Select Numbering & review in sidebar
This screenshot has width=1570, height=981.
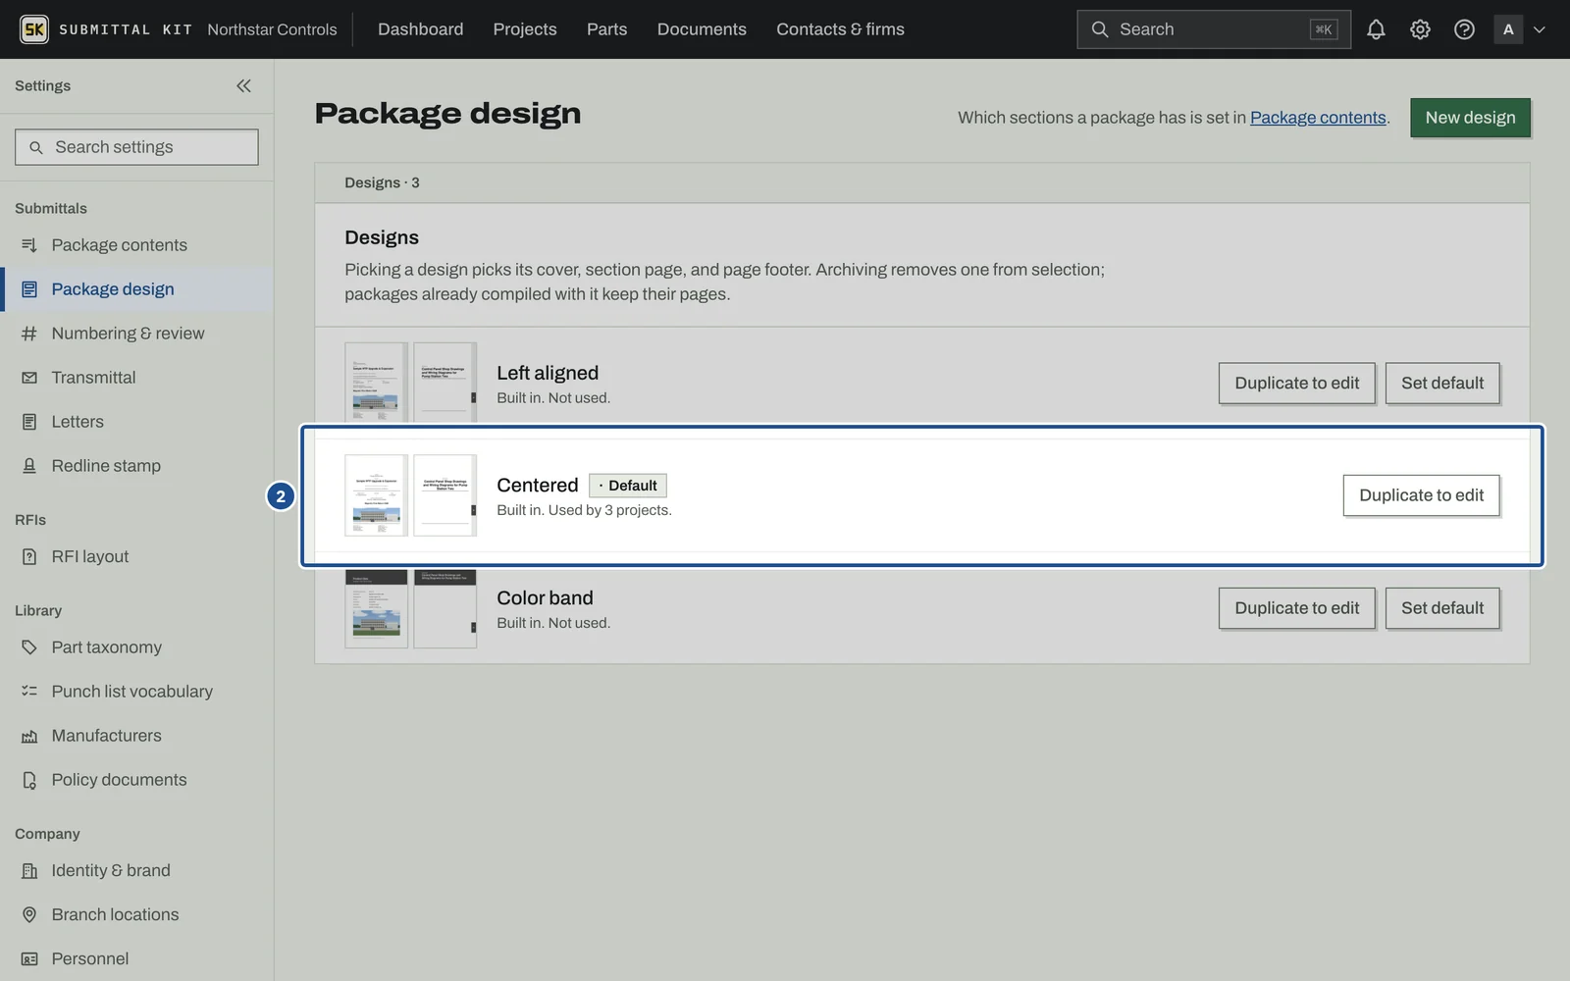click(136, 334)
